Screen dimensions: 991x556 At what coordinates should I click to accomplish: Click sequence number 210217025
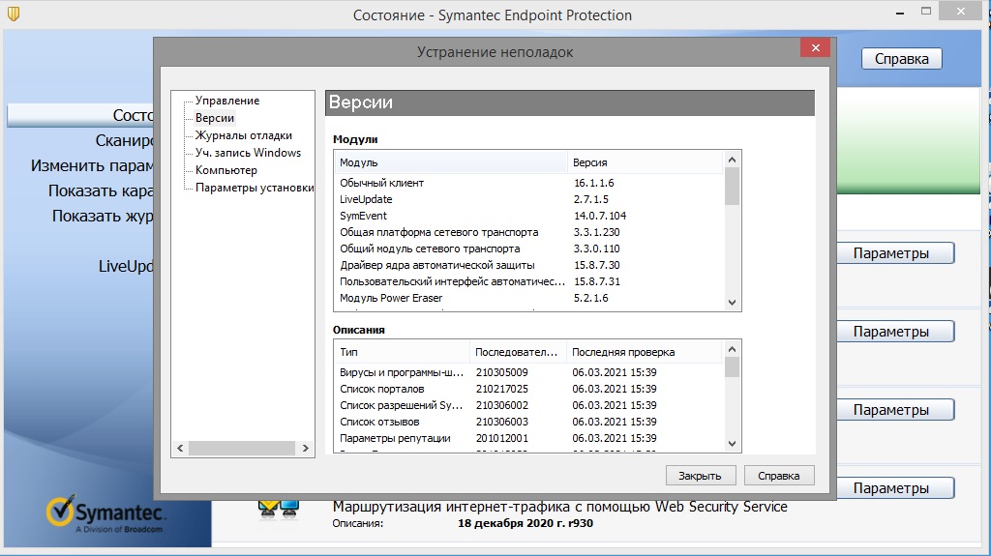(502, 389)
